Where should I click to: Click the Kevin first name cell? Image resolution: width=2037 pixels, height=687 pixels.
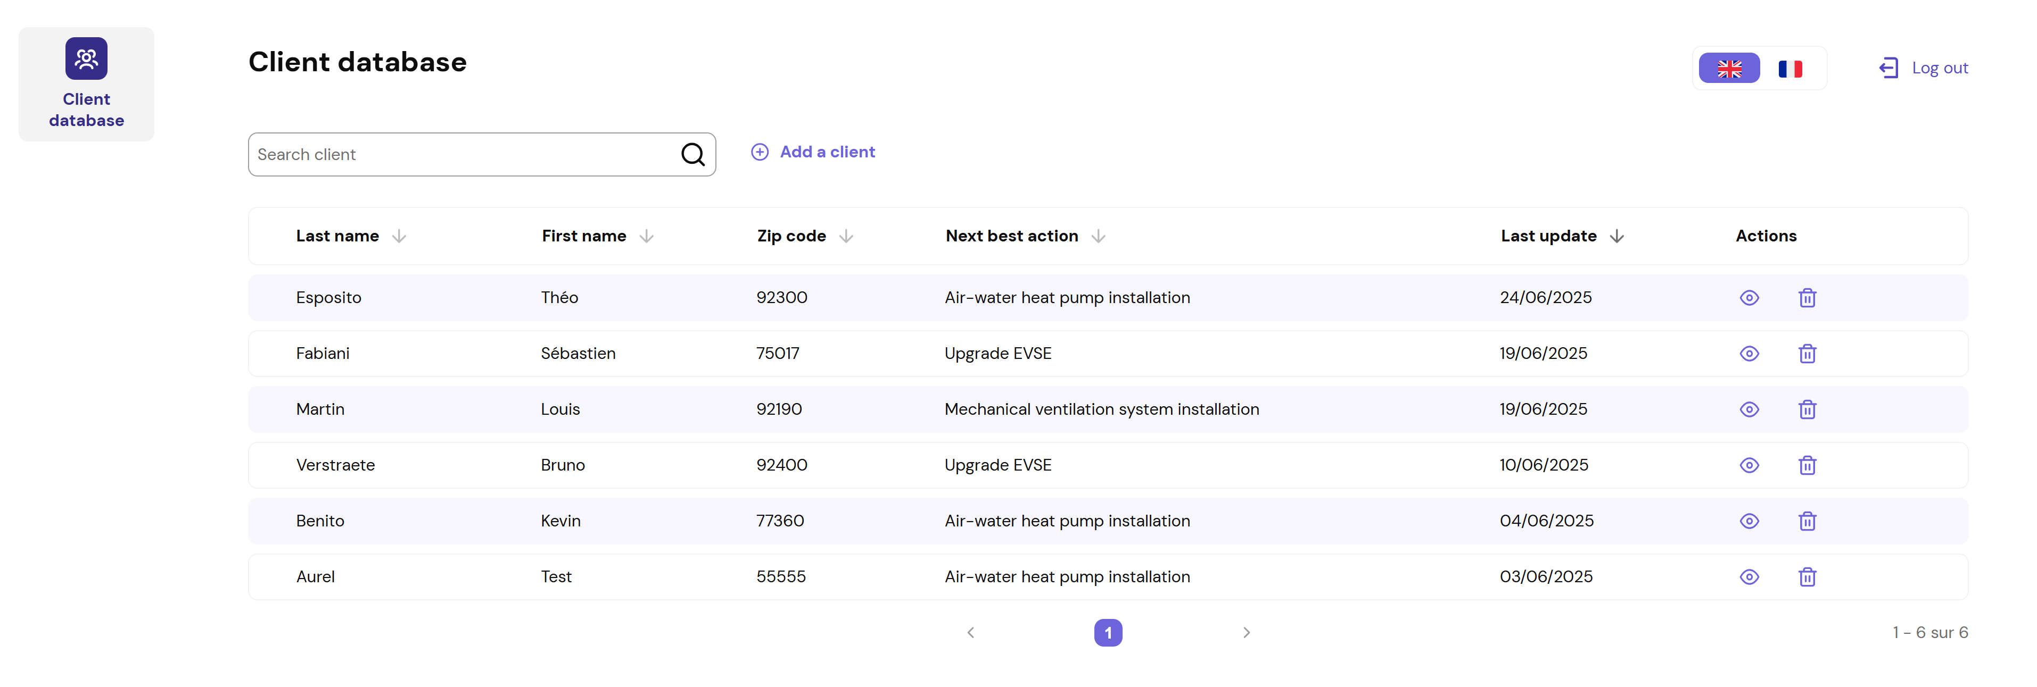pos(560,521)
